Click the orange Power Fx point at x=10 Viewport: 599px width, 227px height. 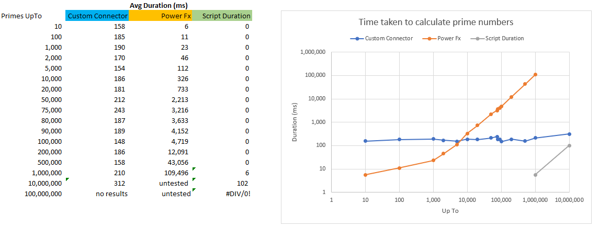(365, 175)
